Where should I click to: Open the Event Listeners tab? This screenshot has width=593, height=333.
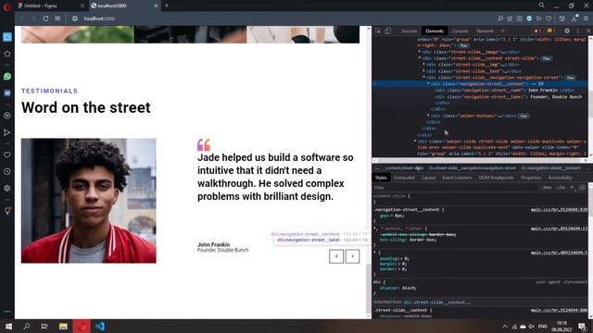coord(457,178)
